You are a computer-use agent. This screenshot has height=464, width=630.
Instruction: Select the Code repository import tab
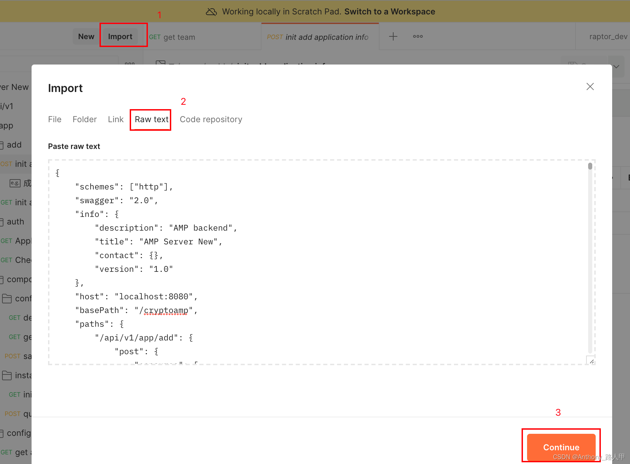211,119
